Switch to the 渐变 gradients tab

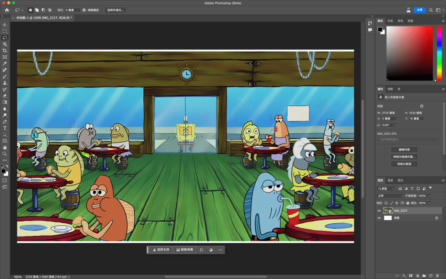[400, 21]
